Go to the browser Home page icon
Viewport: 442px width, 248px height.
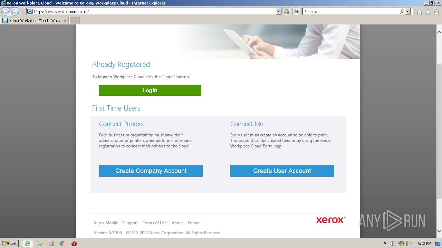click(x=419, y=12)
